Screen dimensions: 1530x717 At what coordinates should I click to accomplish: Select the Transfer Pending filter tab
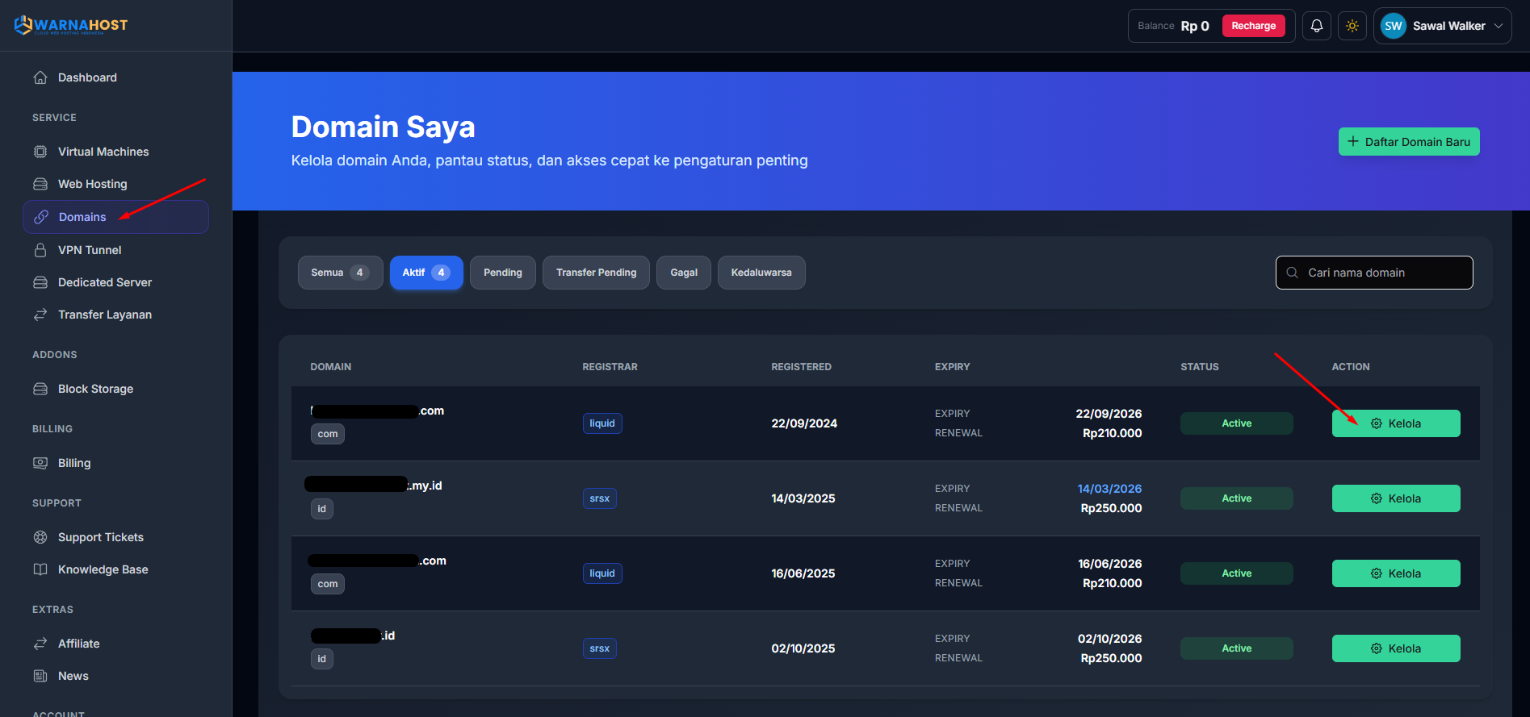pos(596,273)
